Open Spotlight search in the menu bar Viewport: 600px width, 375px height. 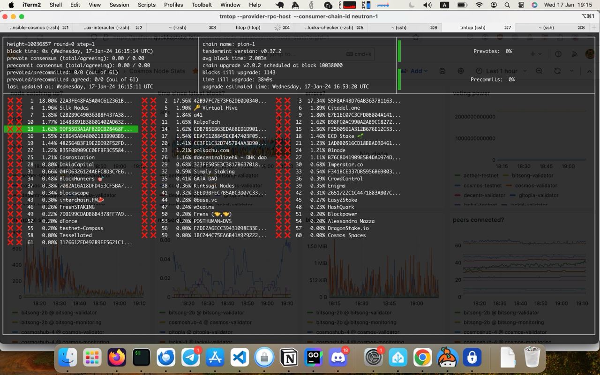pyautogui.click(x=507, y=5)
